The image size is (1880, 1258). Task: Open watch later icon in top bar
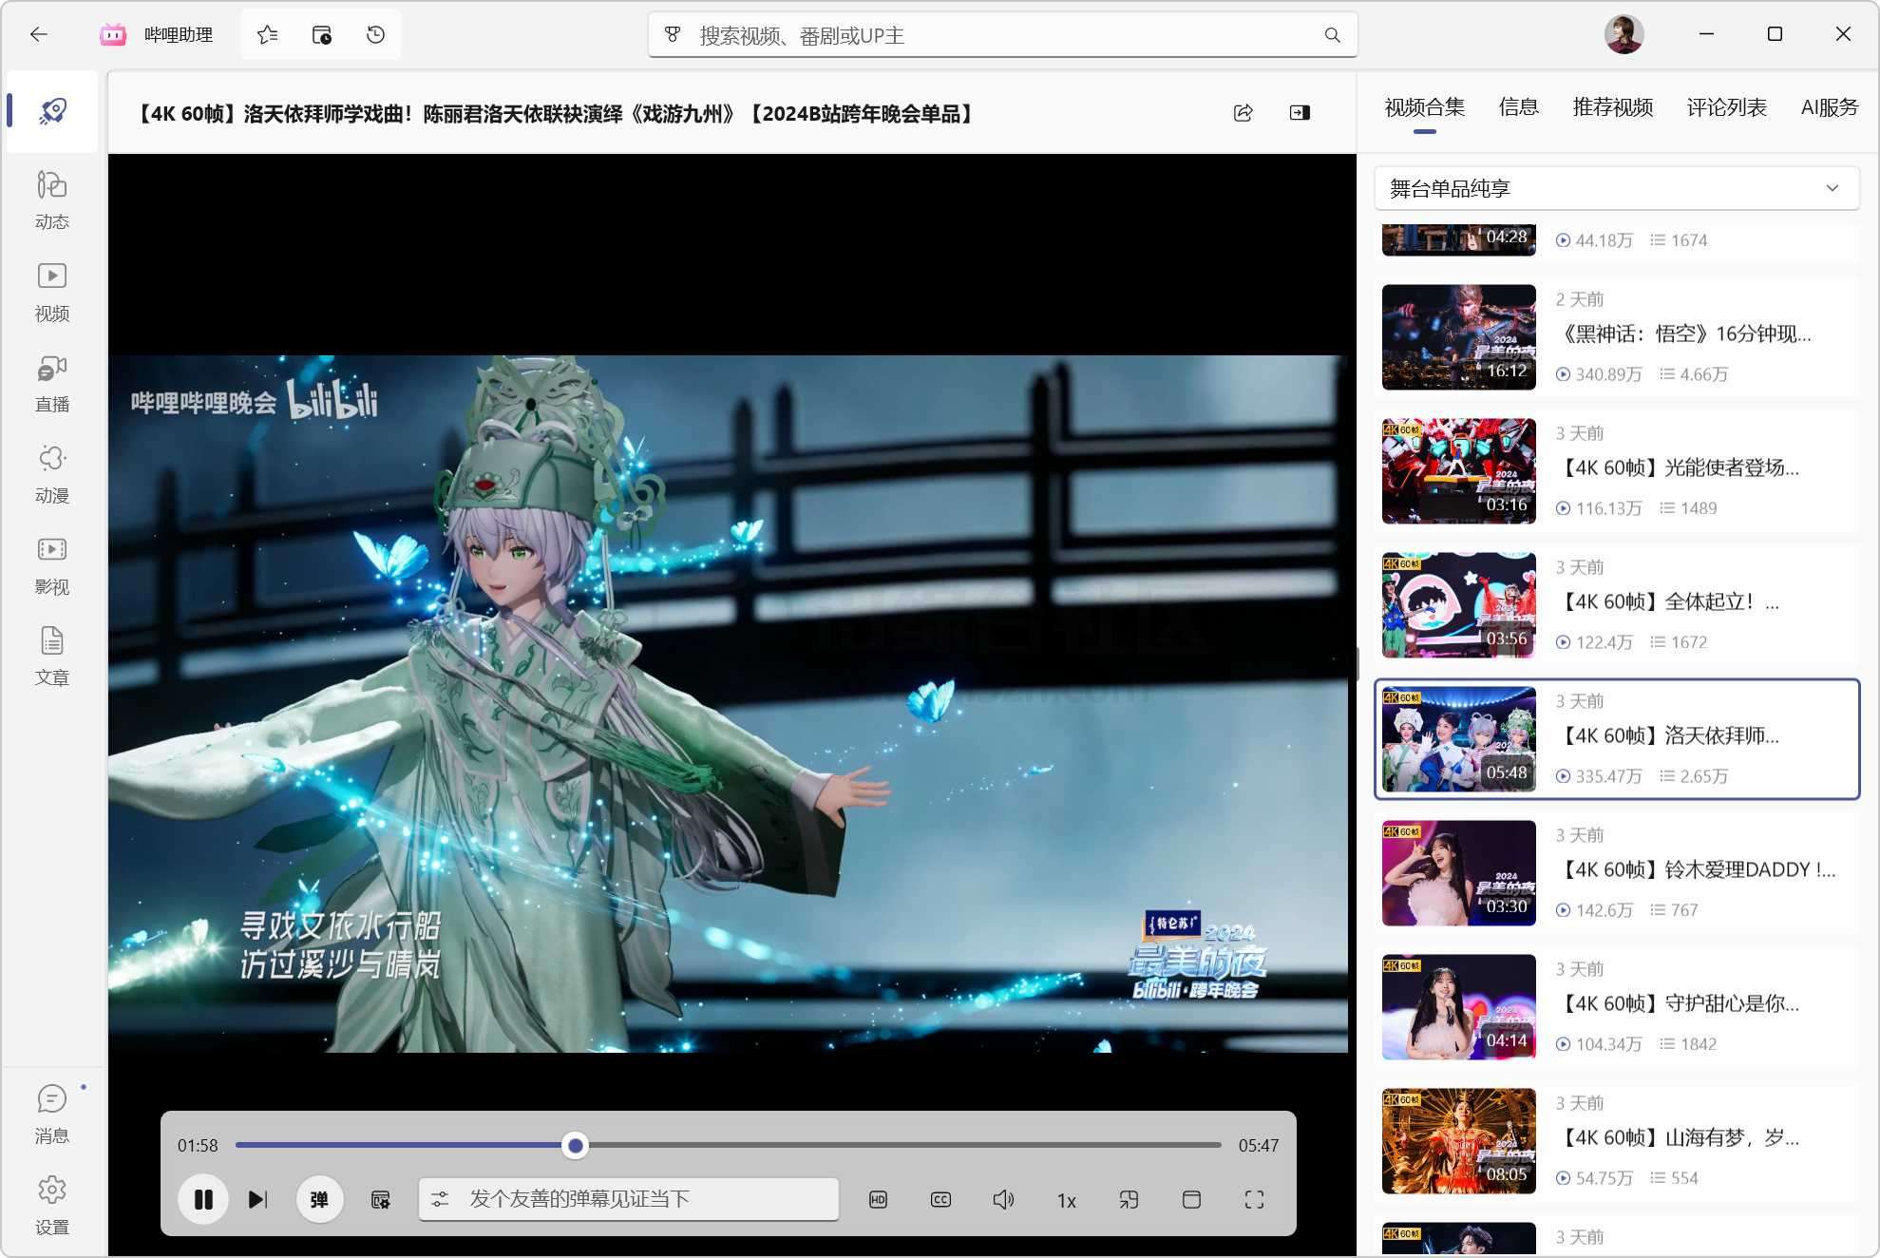coord(322,34)
